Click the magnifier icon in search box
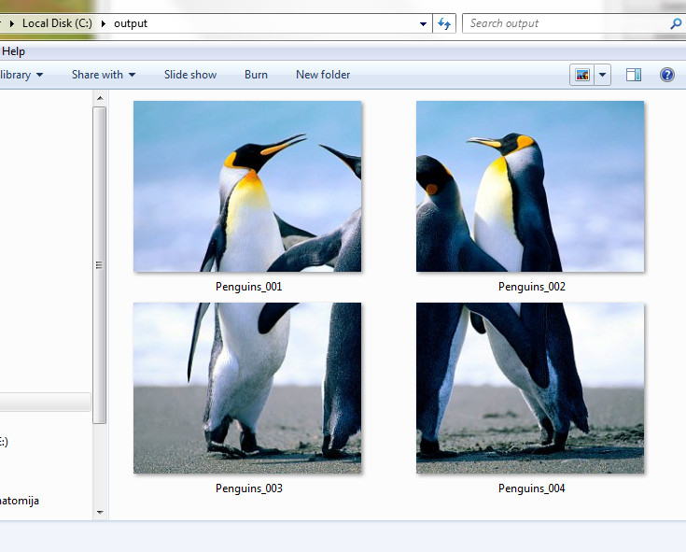 coord(676,23)
